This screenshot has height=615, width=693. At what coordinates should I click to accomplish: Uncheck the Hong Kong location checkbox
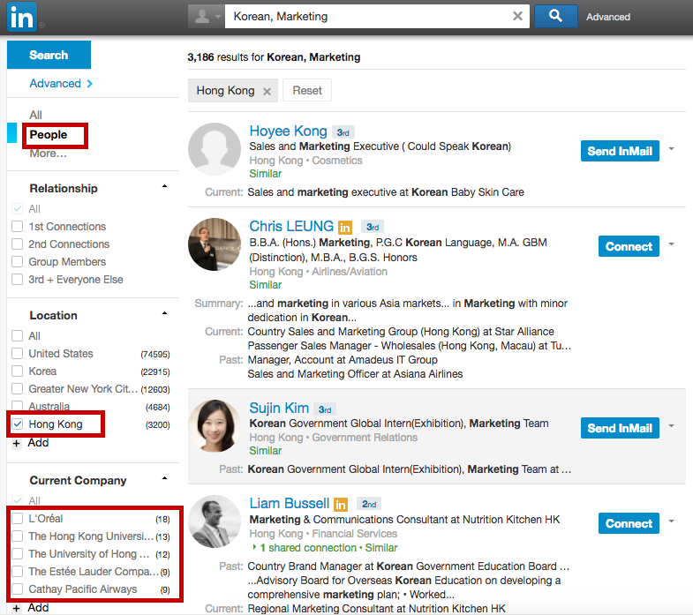pos(18,424)
